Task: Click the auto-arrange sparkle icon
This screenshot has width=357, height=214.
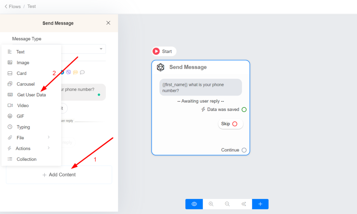Action: tap(244, 204)
